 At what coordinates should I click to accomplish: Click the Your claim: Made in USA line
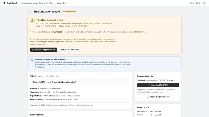coord(53,92)
